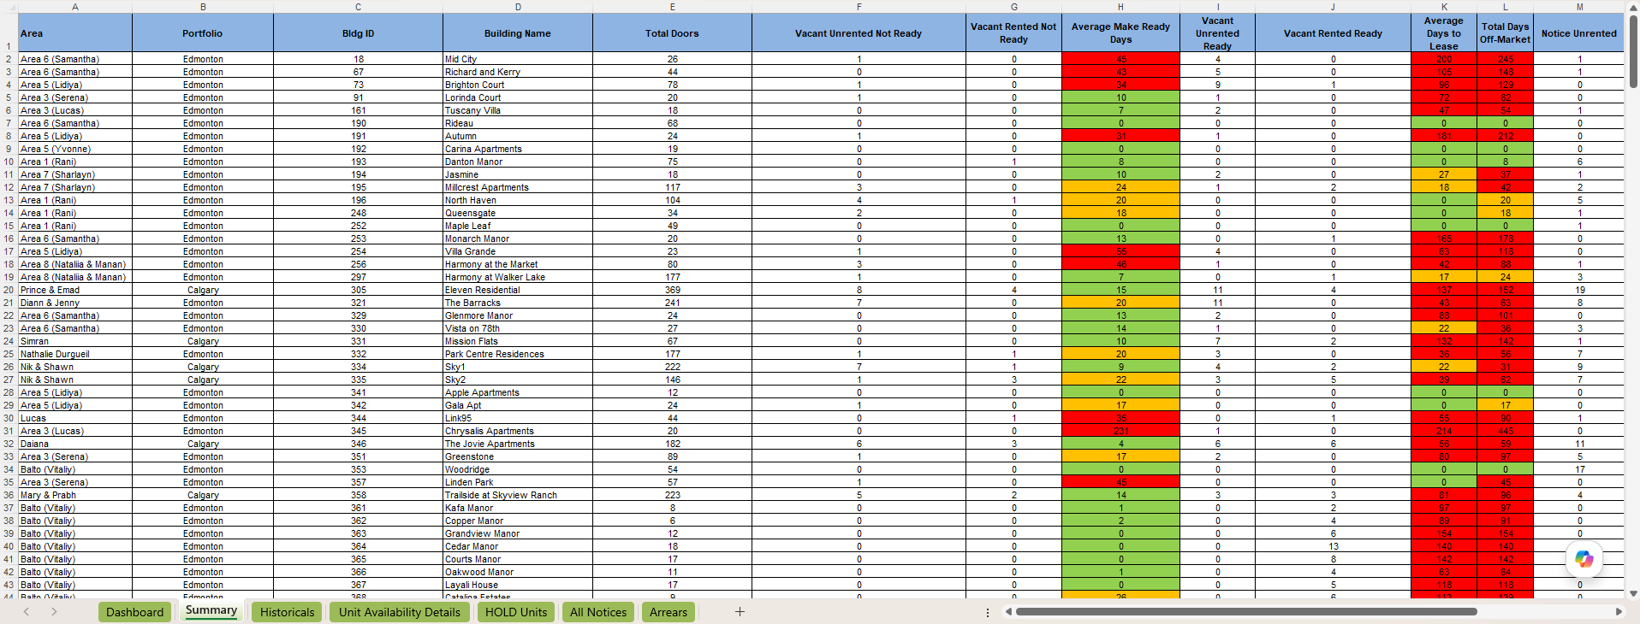Viewport: 1640px width, 624px height.
Task: Click Total Doors value 241
Action: [672, 303]
